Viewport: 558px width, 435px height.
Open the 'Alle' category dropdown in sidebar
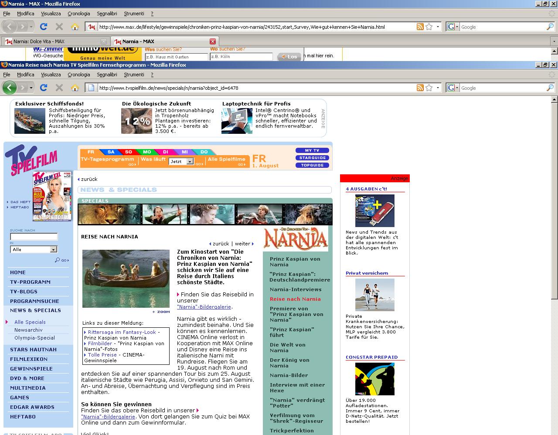(x=53, y=249)
